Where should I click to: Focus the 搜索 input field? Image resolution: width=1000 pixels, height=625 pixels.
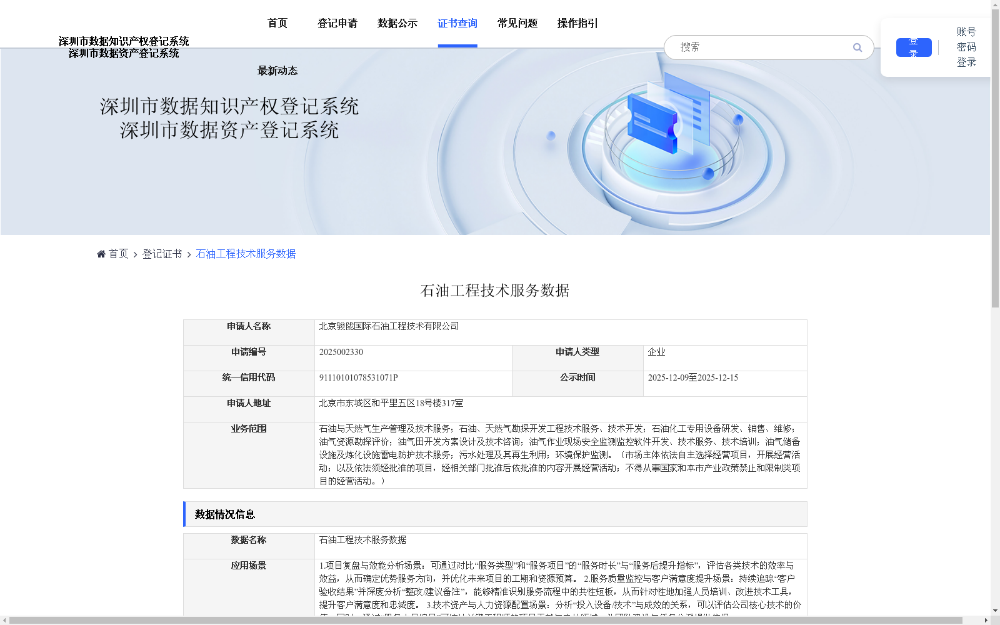[762, 47]
